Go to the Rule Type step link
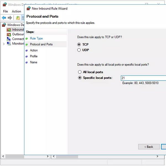This screenshot has height=166, width=166. [x=36, y=38]
